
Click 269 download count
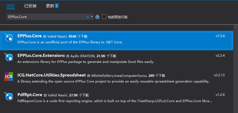(x=151, y=76)
